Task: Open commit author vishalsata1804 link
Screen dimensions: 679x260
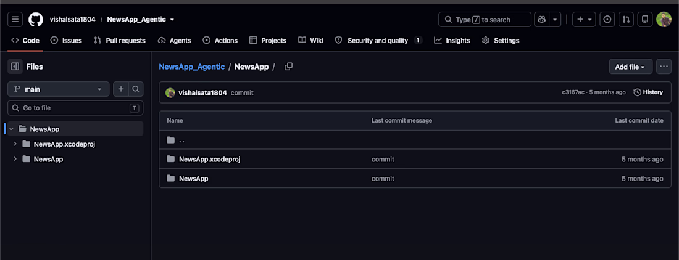Action: tap(202, 92)
